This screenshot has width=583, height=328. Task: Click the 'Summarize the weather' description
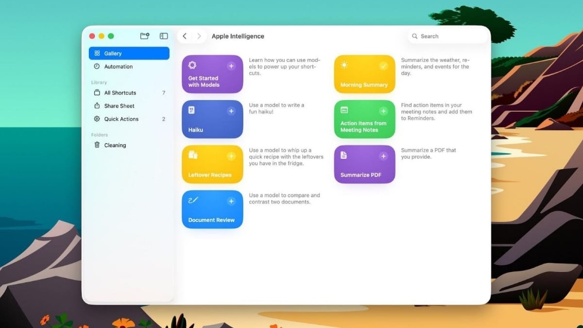click(435, 67)
